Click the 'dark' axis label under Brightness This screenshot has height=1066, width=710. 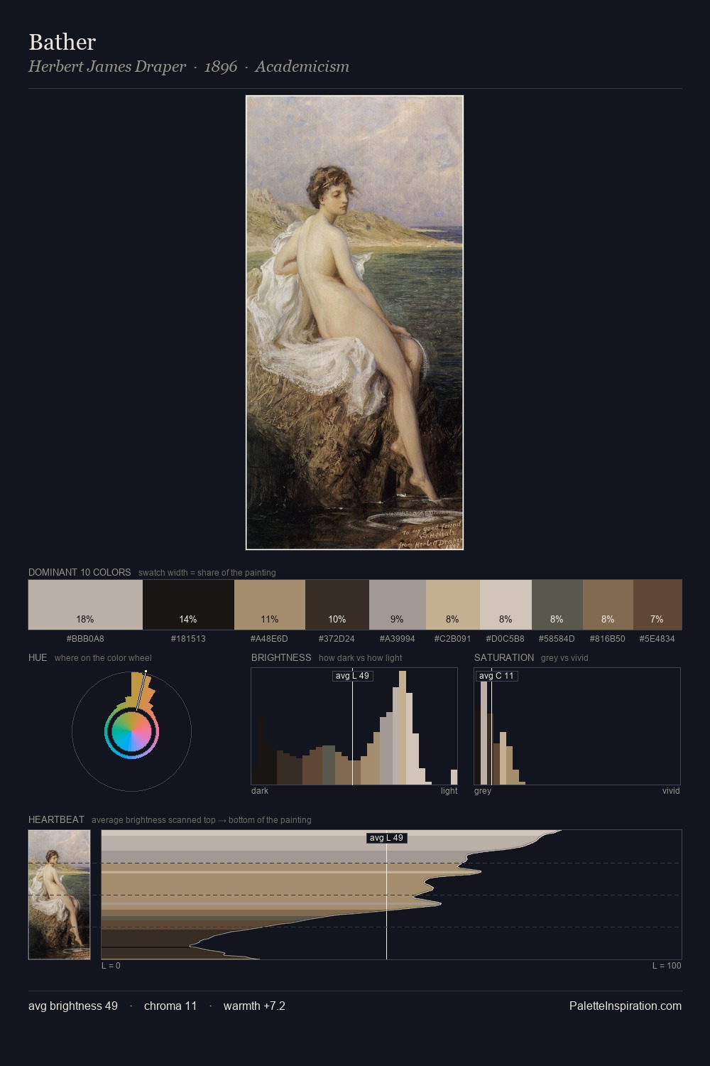tap(260, 791)
